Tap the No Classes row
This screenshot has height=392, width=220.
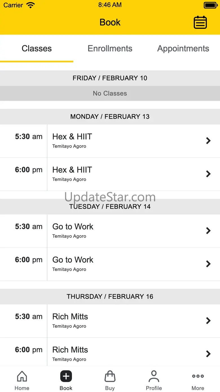(110, 93)
